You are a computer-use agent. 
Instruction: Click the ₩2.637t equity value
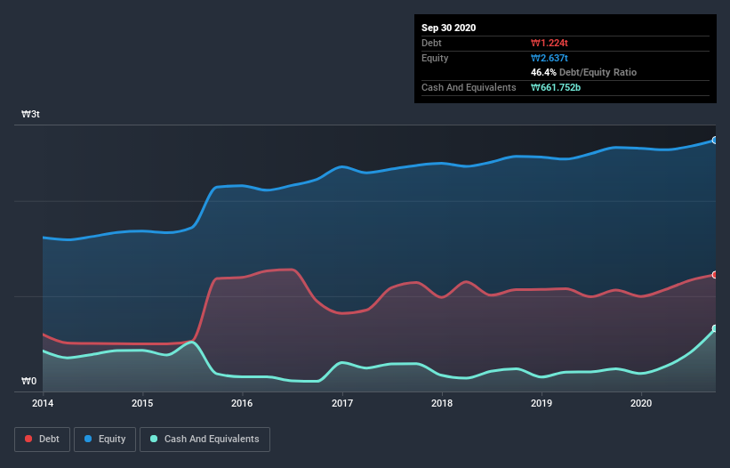point(550,58)
